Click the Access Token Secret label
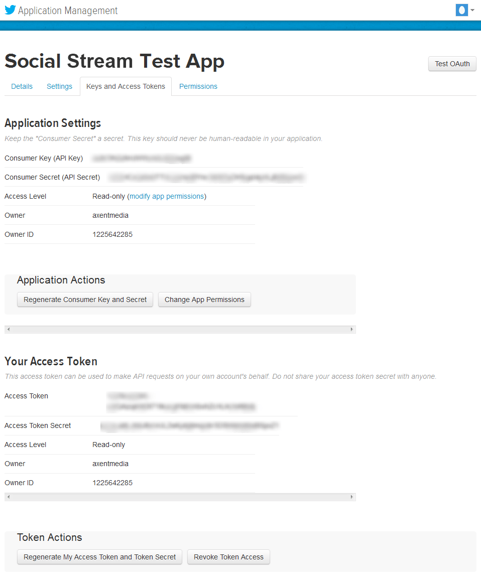Viewport: 481px width, 577px height. [x=38, y=426]
